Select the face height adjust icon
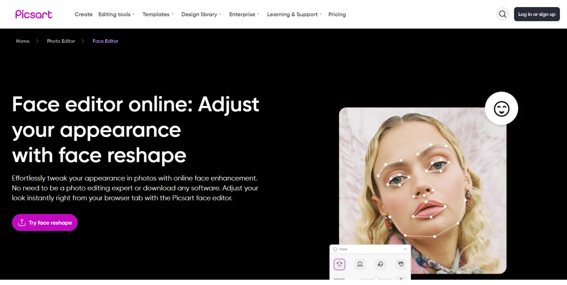The width and height of the screenshot is (567, 285). pos(380,264)
